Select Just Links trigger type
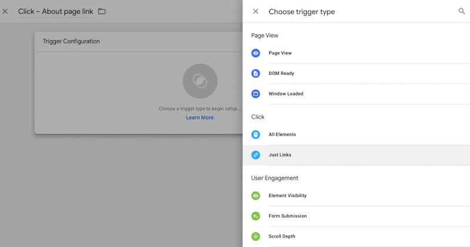Viewport: 470px width, 247px height. coord(280,155)
